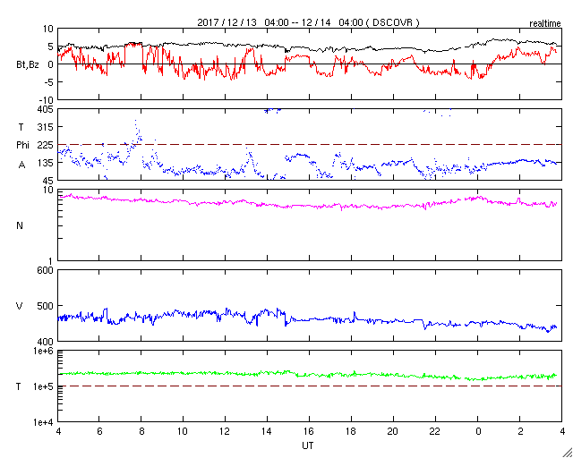Click the "1e+6" temperature tick label
573x458 pixels.
click(44, 351)
